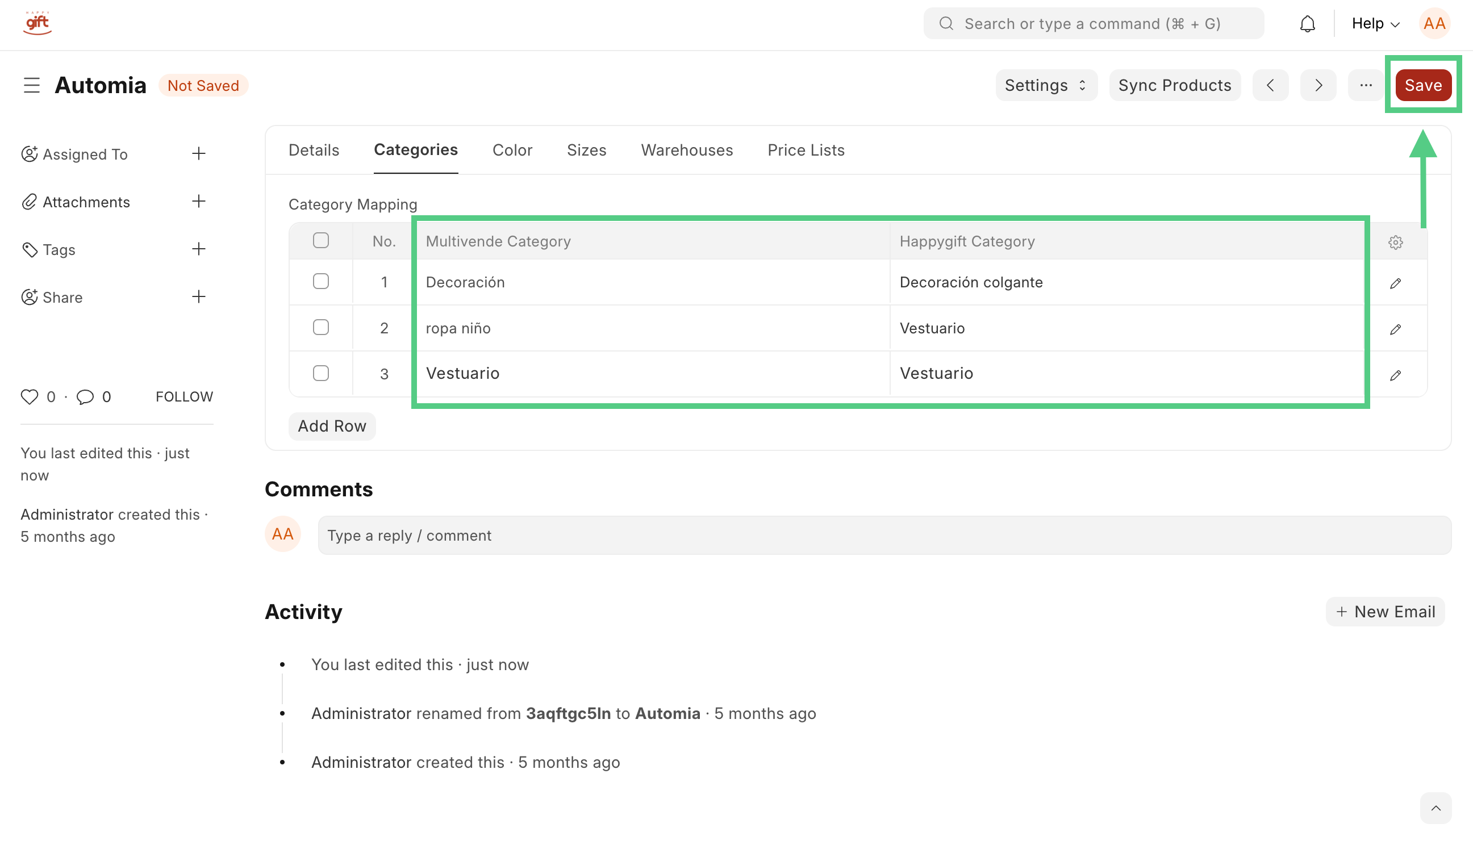
Task: Click the Assigned To user icon
Action: pos(29,154)
